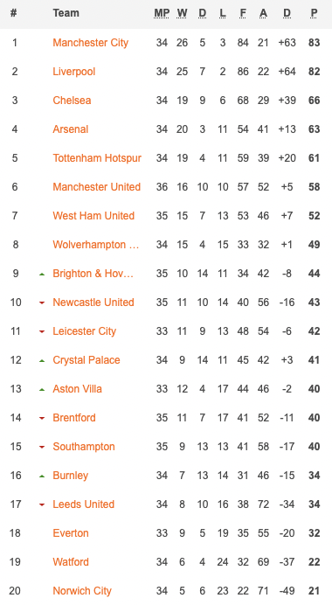Viewport: 332px width, 605px height.
Task: Click the green up arrow beside Burnley
Action: pyautogui.click(x=42, y=476)
